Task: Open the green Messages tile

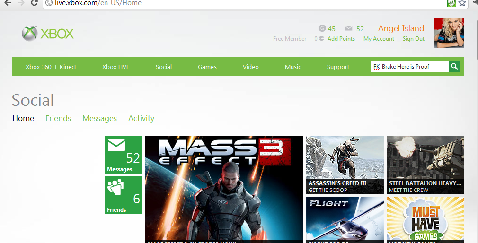Action: click(124, 155)
